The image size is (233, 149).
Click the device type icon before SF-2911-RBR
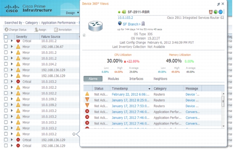pos(124,12)
